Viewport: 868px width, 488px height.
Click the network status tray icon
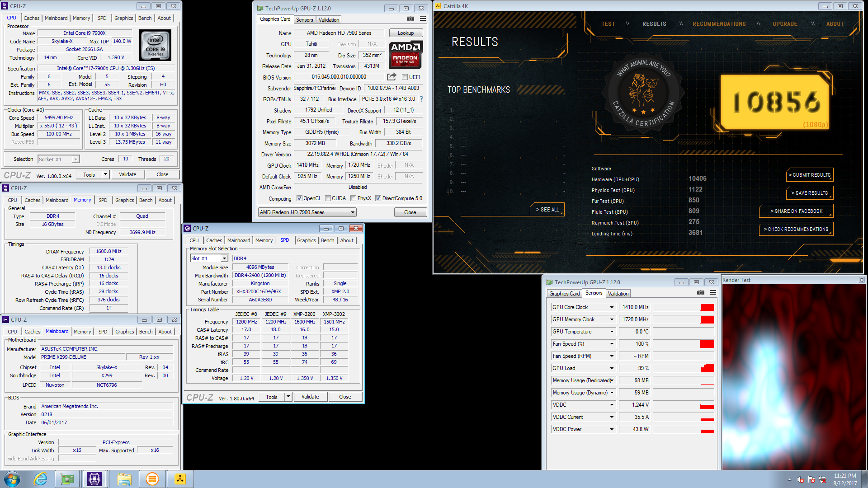(x=822, y=479)
